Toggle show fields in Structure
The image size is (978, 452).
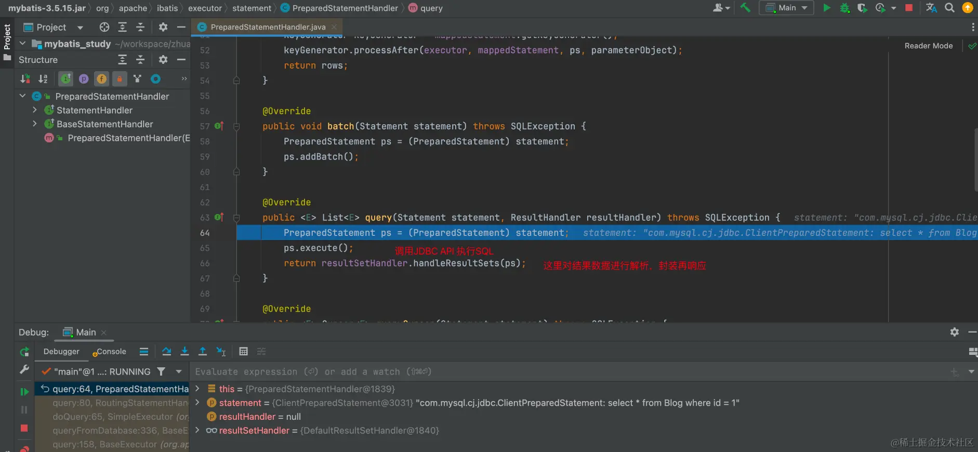click(x=102, y=79)
